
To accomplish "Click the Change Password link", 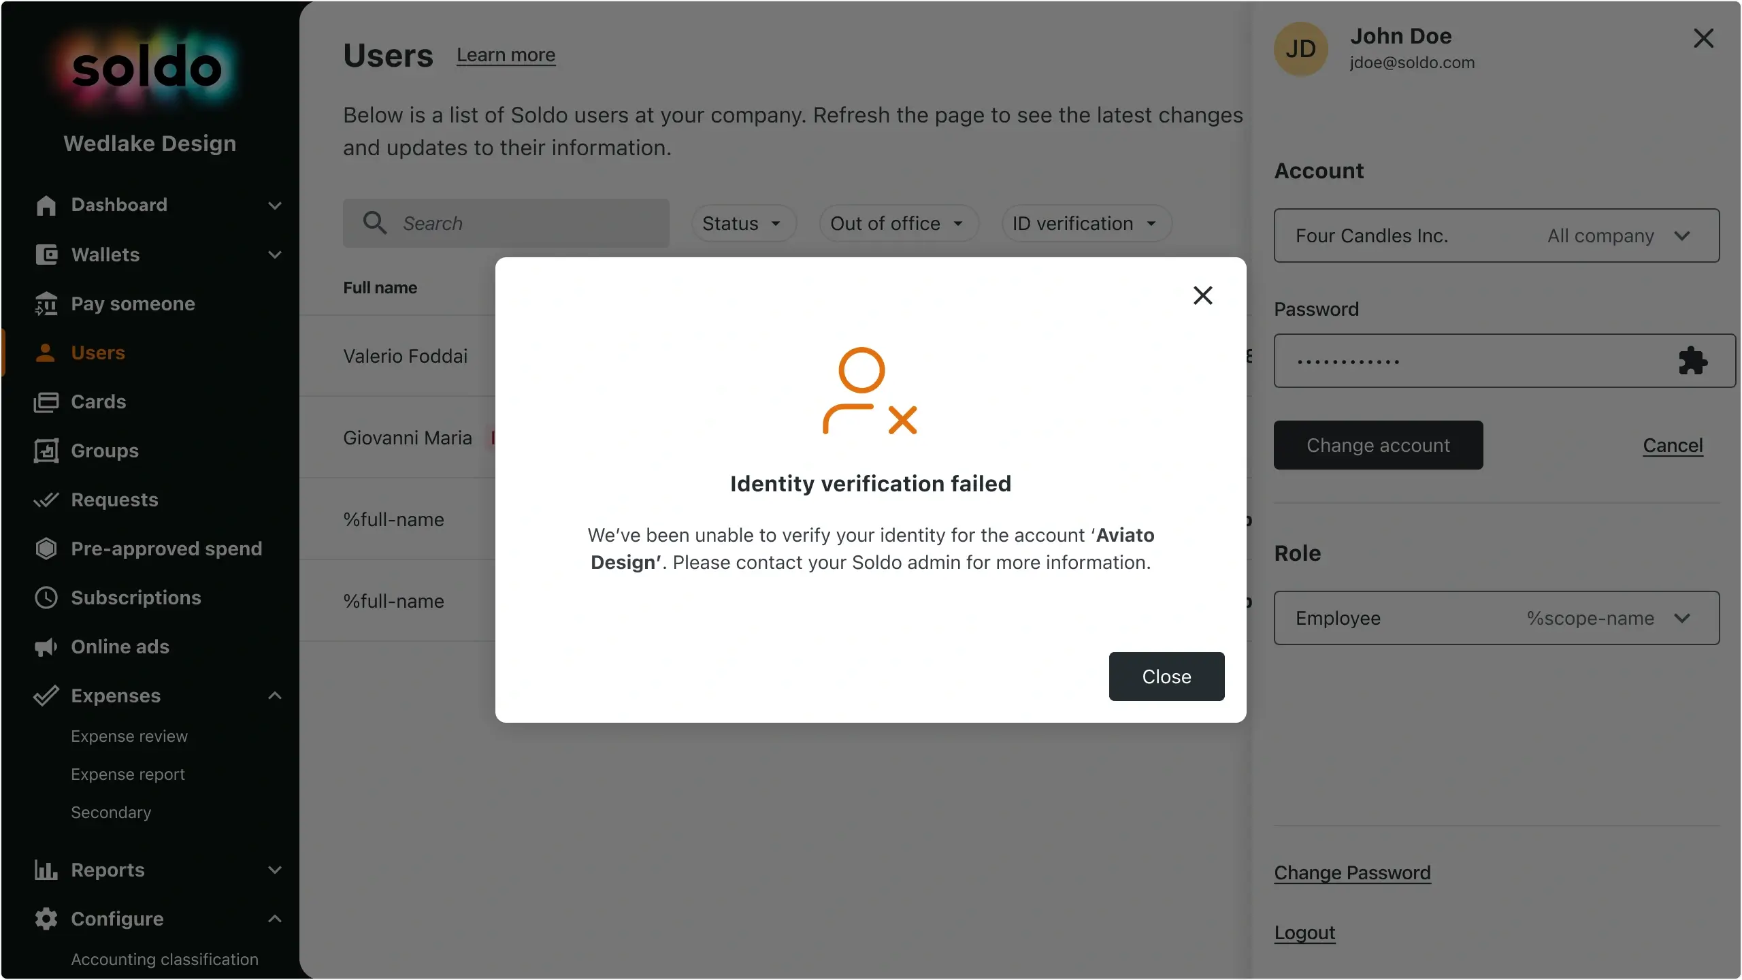I will coord(1352,872).
